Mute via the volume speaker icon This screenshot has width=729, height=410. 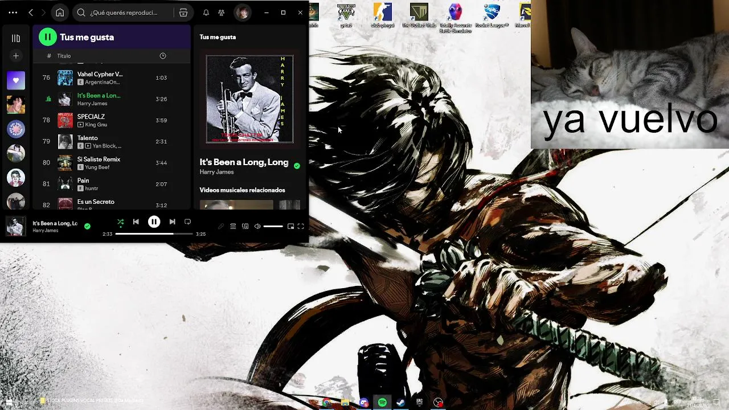257,226
